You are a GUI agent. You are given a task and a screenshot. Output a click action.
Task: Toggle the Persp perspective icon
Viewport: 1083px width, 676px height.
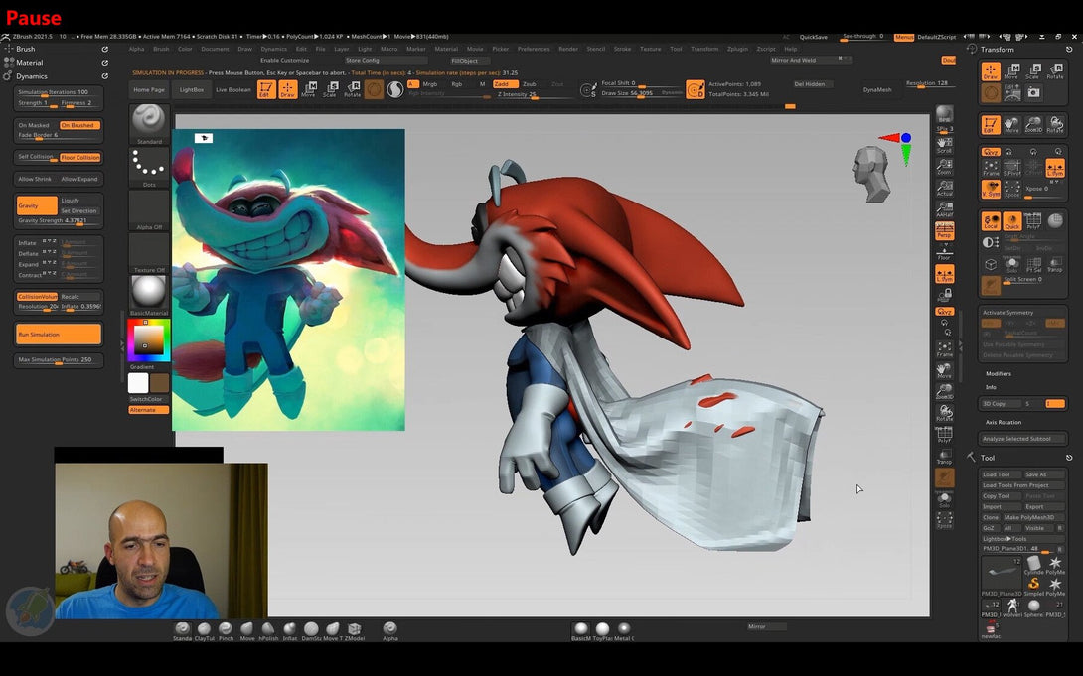(944, 230)
